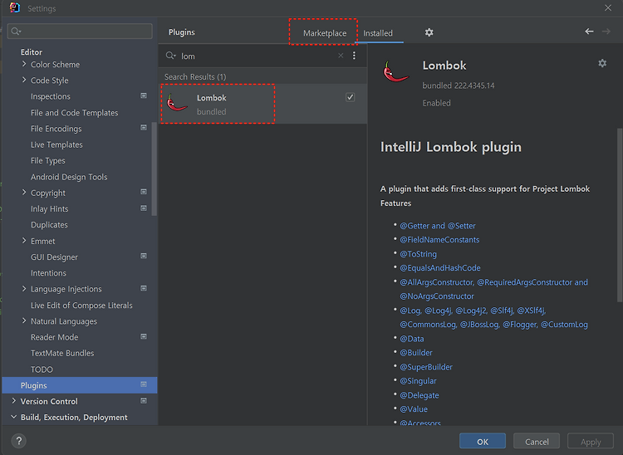Expand Language Injections node
The image size is (623, 455).
[x=24, y=288]
